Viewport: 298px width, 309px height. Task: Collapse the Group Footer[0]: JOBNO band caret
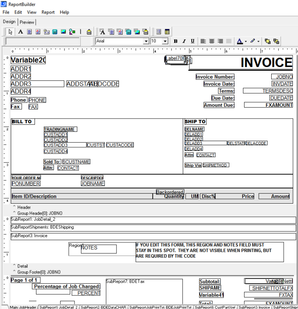click(14, 271)
